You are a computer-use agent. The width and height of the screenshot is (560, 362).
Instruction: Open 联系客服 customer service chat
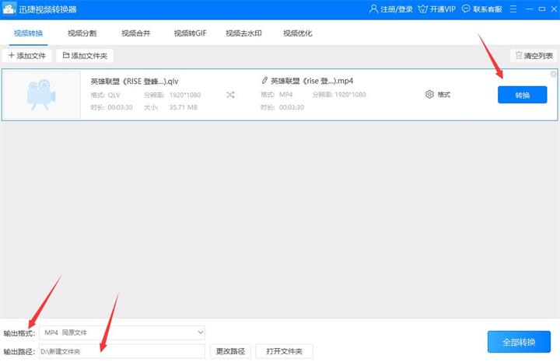point(481,9)
